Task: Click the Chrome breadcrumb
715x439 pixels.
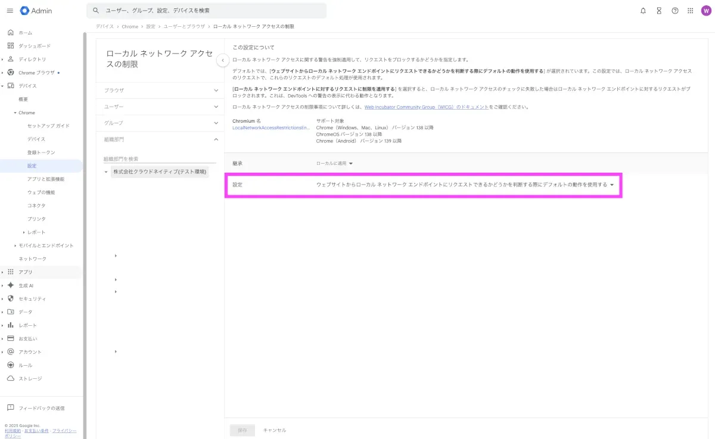Action: 130,27
